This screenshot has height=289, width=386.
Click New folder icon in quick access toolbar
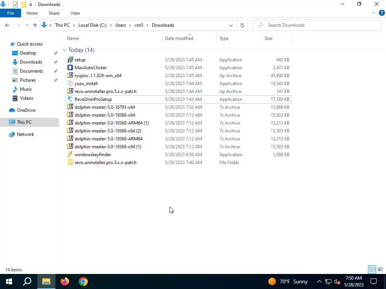[24, 5]
